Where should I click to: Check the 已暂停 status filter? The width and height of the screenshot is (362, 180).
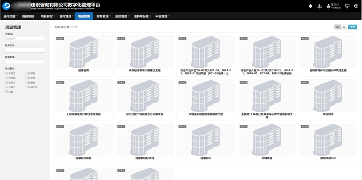coord(26,83)
